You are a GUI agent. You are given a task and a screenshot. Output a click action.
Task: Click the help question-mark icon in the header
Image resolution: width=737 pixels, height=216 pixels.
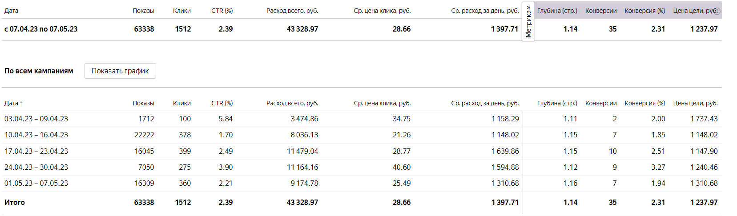(x=717, y=11)
